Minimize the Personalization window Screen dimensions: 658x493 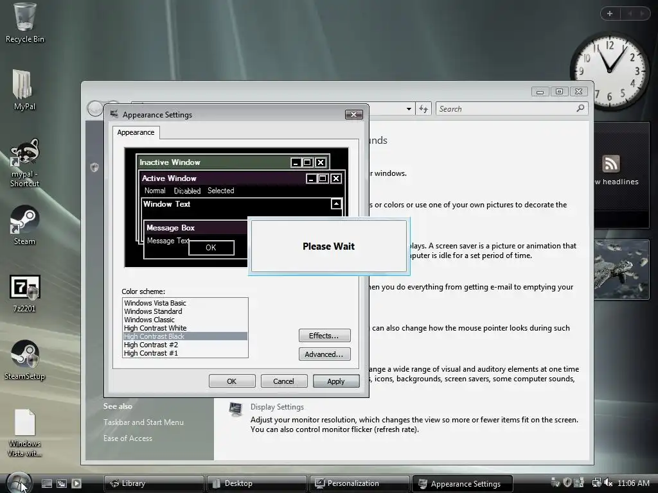point(540,91)
